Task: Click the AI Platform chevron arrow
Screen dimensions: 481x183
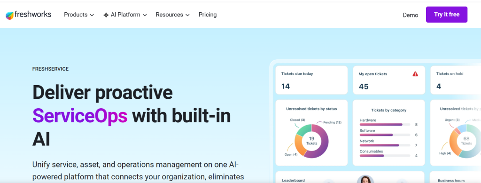Action: [145, 15]
